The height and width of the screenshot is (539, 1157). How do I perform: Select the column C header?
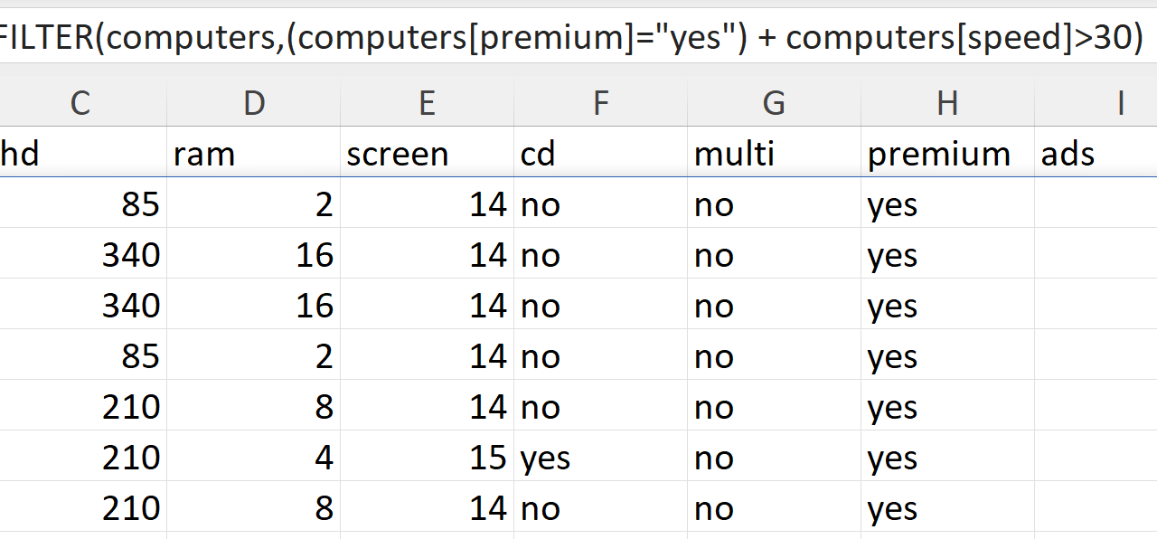[80, 104]
